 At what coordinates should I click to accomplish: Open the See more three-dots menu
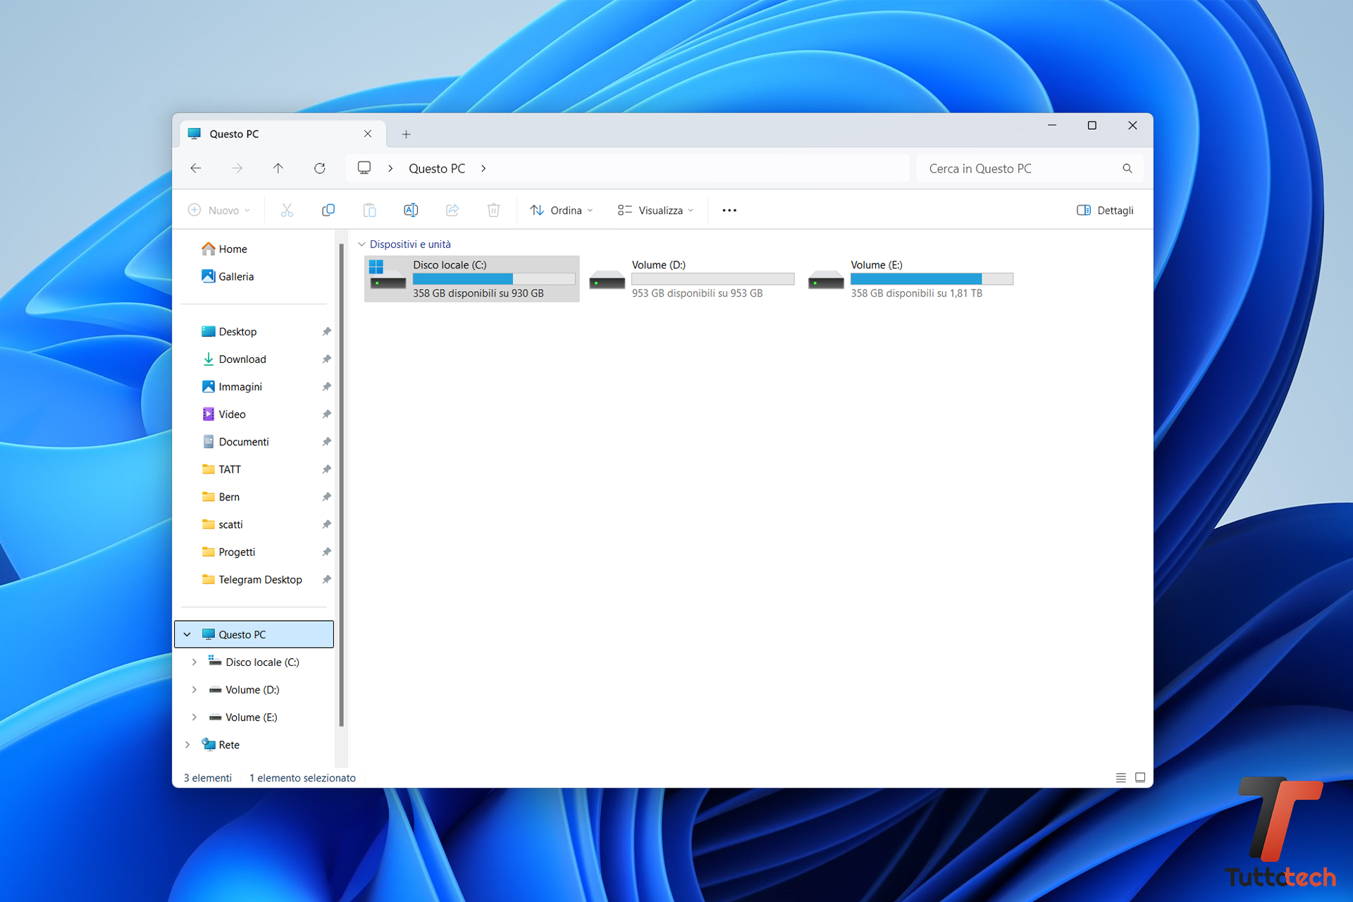(x=729, y=210)
